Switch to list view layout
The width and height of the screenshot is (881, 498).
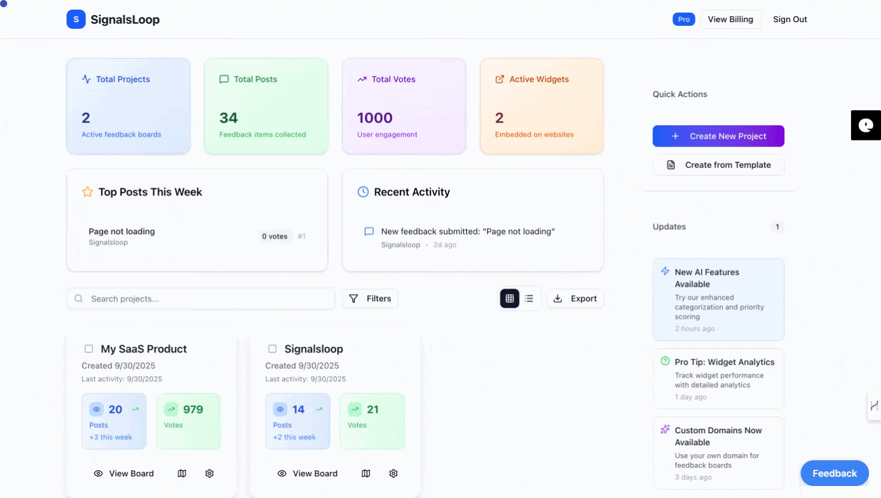(x=529, y=298)
